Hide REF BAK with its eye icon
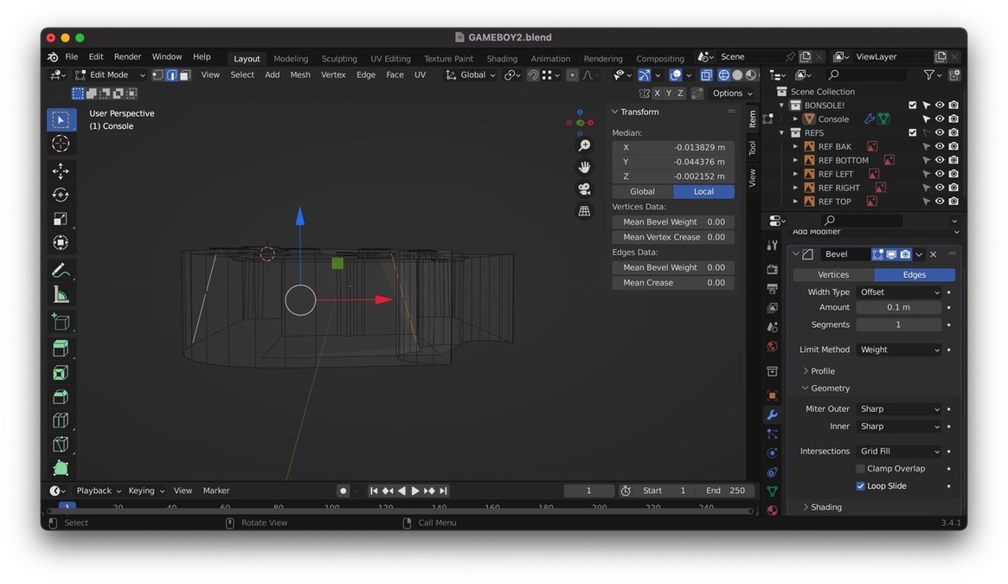Viewport: 1008px width, 584px height. (939, 147)
